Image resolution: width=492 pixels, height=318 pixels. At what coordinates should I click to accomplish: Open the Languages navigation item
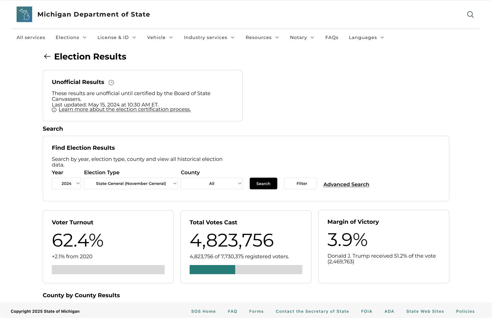point(363,38)
